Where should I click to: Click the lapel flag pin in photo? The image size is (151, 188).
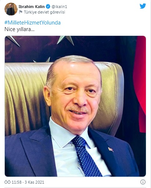click(x=111, y=150)
